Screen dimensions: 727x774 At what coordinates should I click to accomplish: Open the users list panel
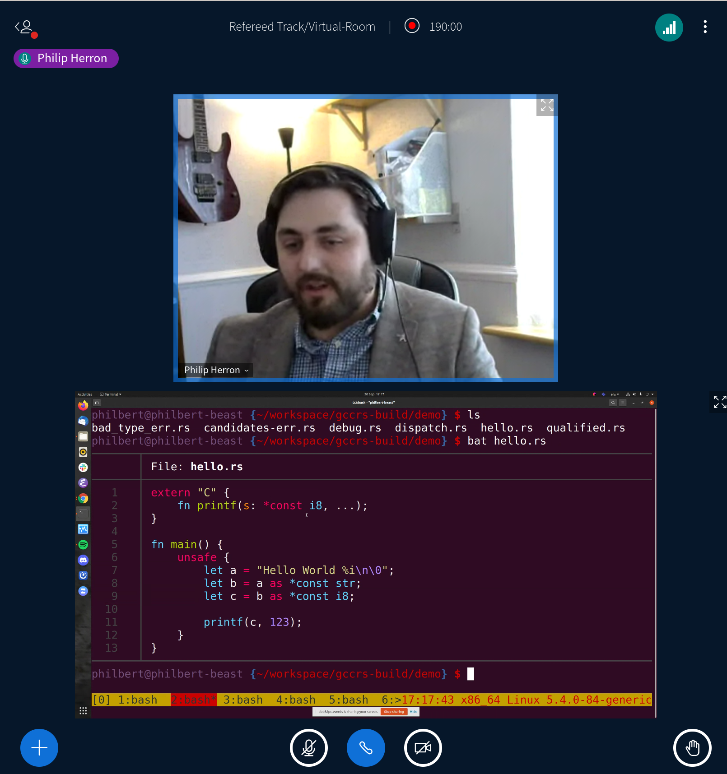click(x=25, y=28)
